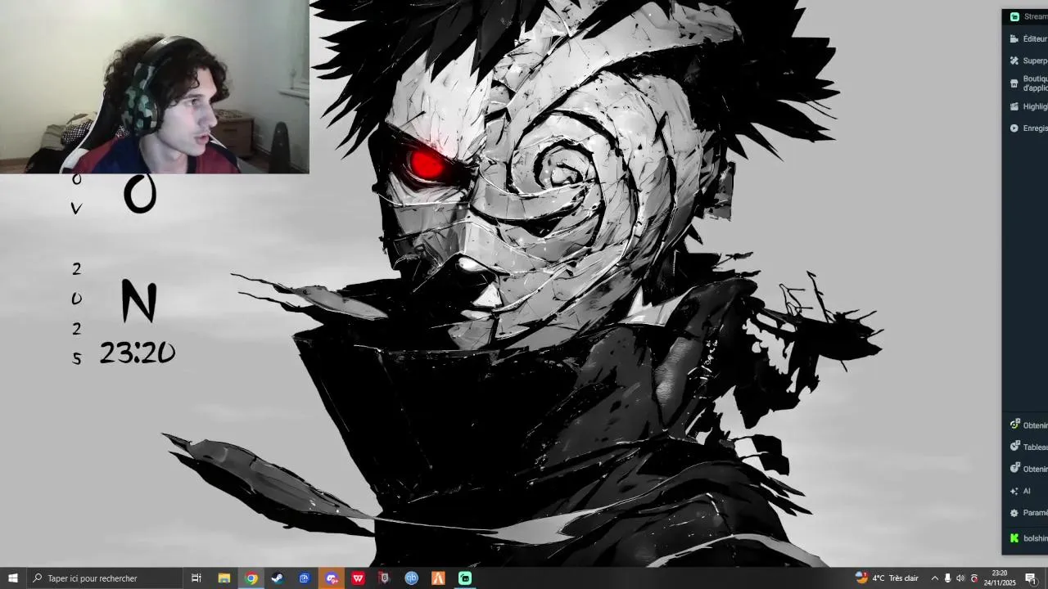Open the taskbar clock showing 23:20
The height and width of the screenshot is (589, 1048).
1000,578
